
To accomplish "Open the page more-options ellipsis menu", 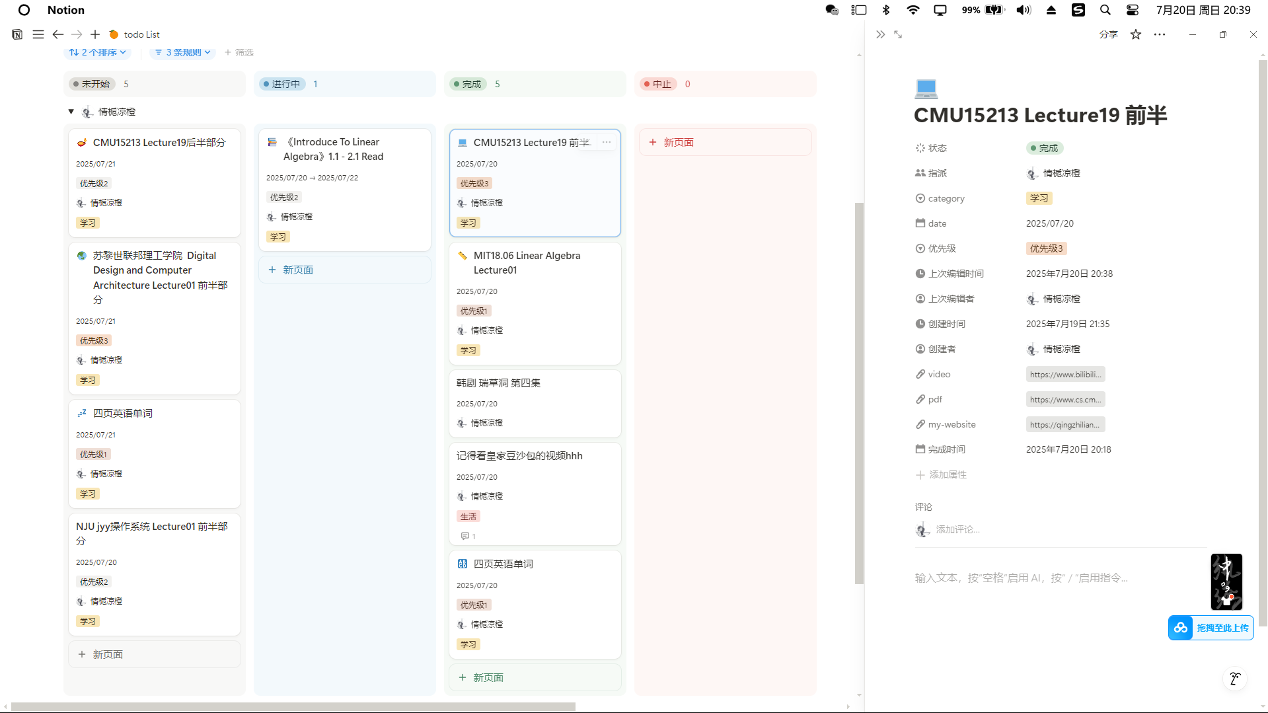I will click(1160, 34).
